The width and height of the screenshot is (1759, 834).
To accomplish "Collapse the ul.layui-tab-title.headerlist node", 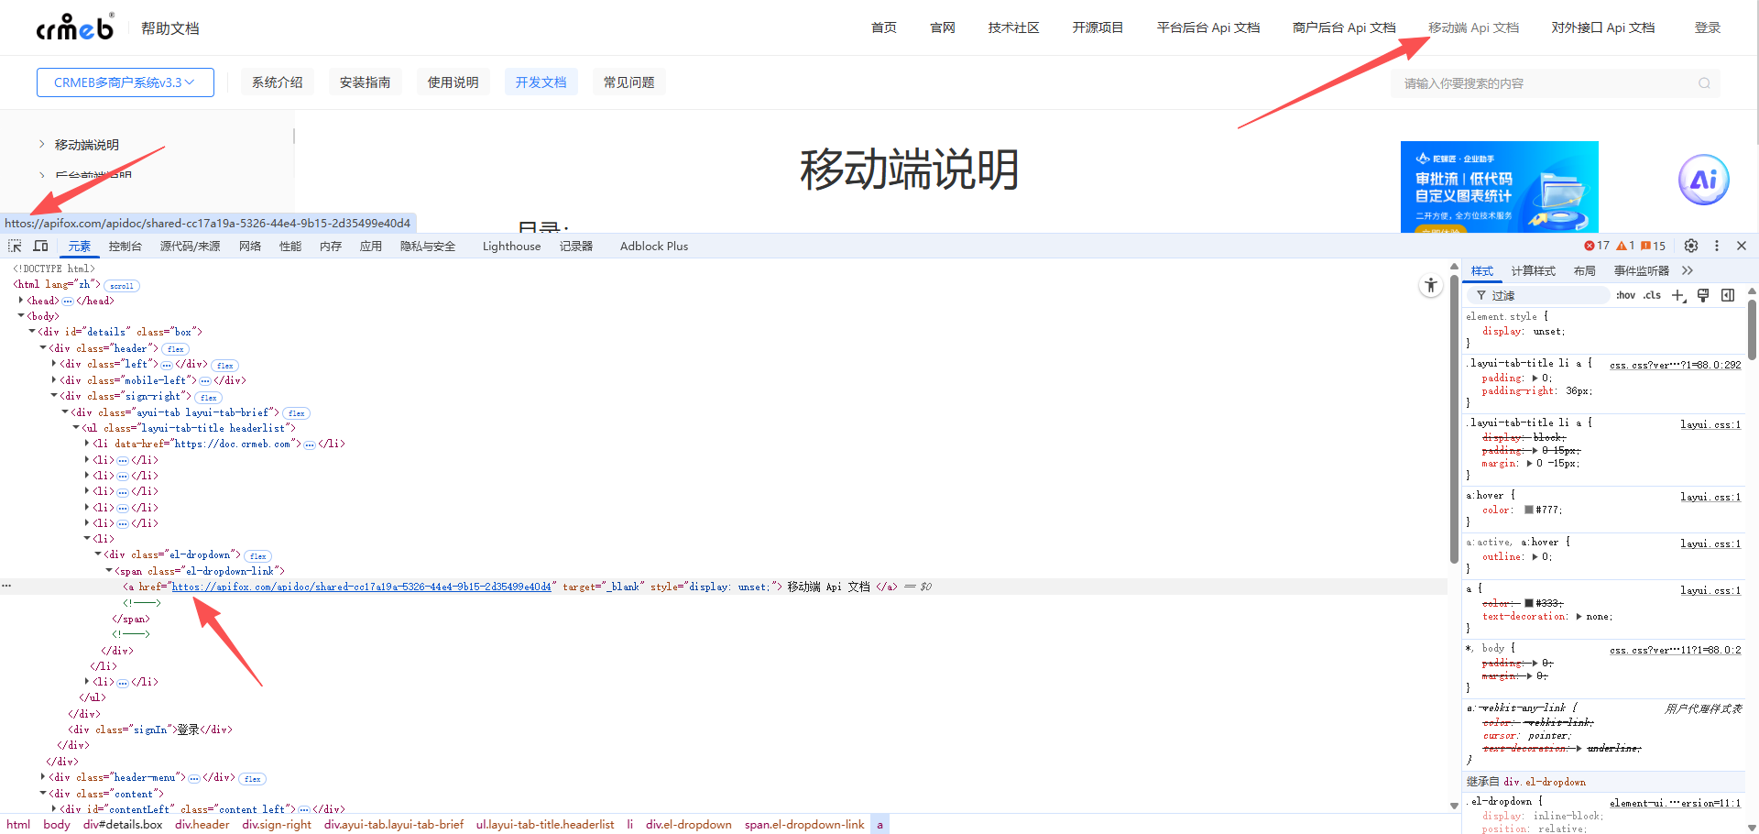I will tap(75, 427).
